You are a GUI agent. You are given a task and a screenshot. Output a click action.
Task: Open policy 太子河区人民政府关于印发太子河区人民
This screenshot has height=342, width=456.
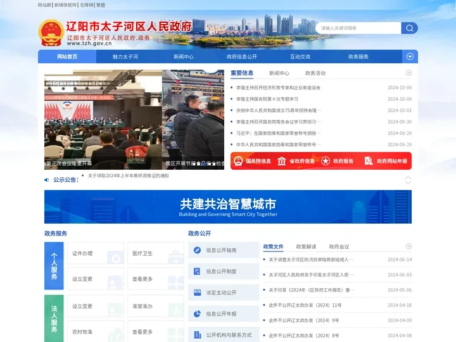pyautogui.click(x=311, y=275)
